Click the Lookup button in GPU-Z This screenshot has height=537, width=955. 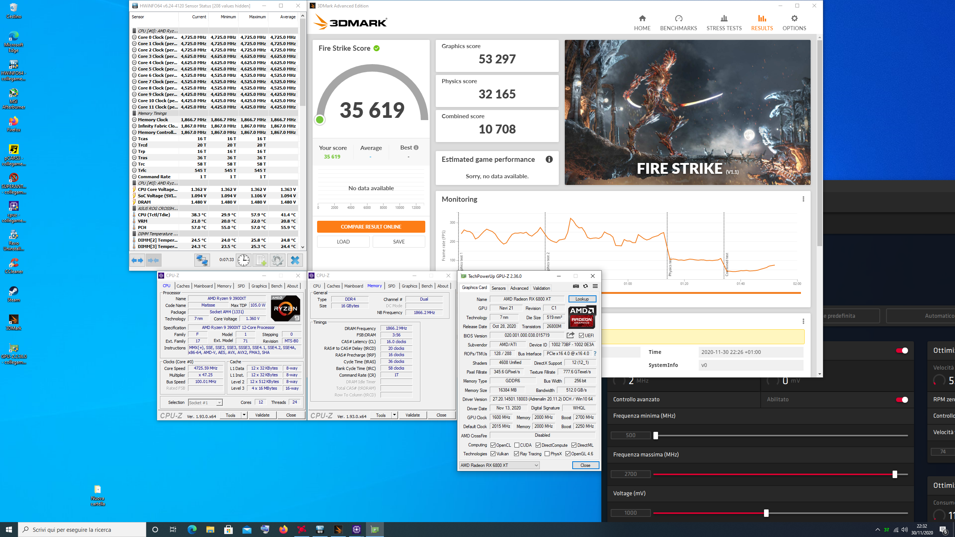pos(582,299)
